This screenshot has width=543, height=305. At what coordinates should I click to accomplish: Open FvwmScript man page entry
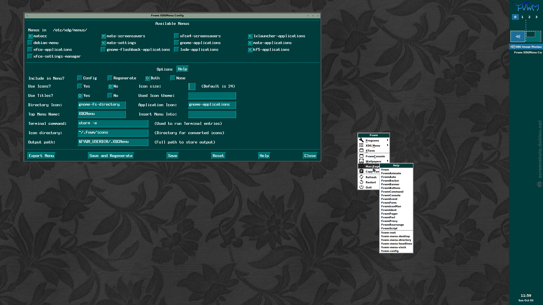(x=396, y=228)
